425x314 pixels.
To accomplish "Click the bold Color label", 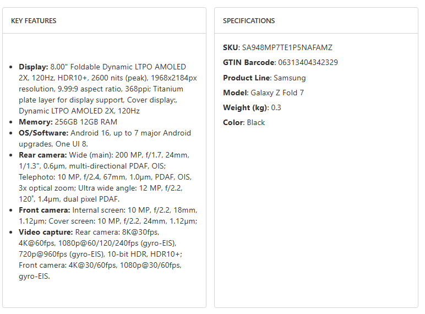I will (233, 122).
